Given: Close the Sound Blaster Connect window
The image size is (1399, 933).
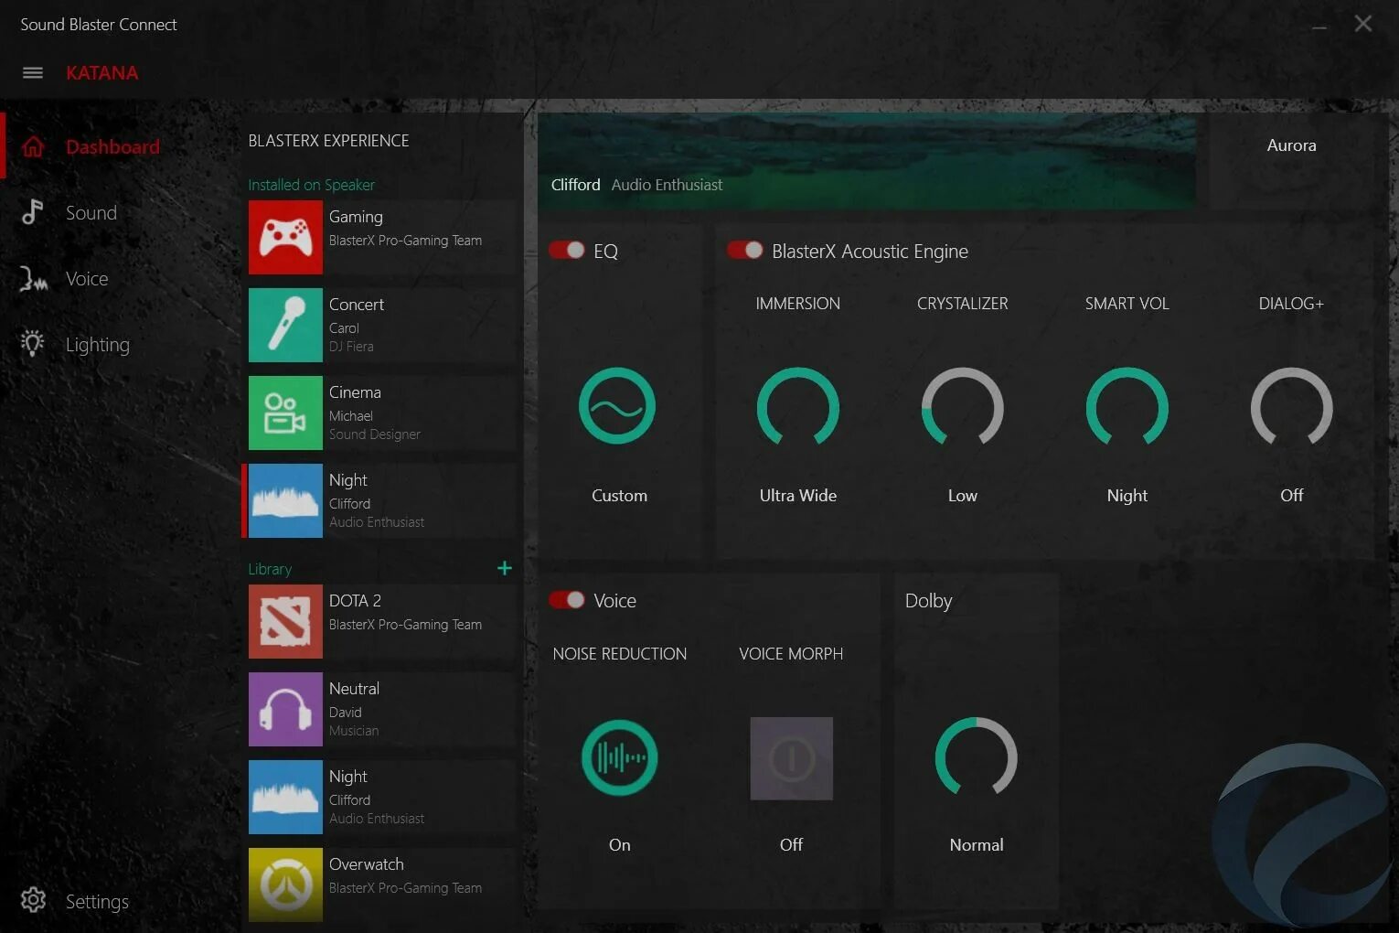Looking at the screenshot, I should [1363, 24].
